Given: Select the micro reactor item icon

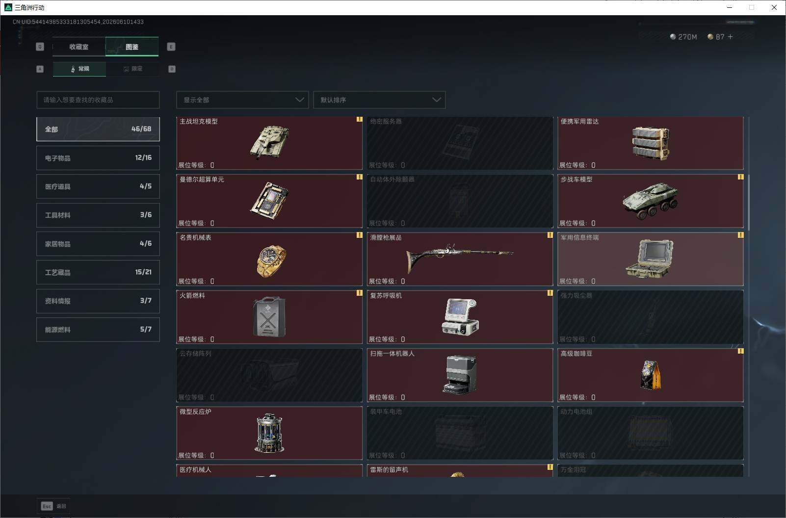Looking at the screenshot, I should (269, 433).
